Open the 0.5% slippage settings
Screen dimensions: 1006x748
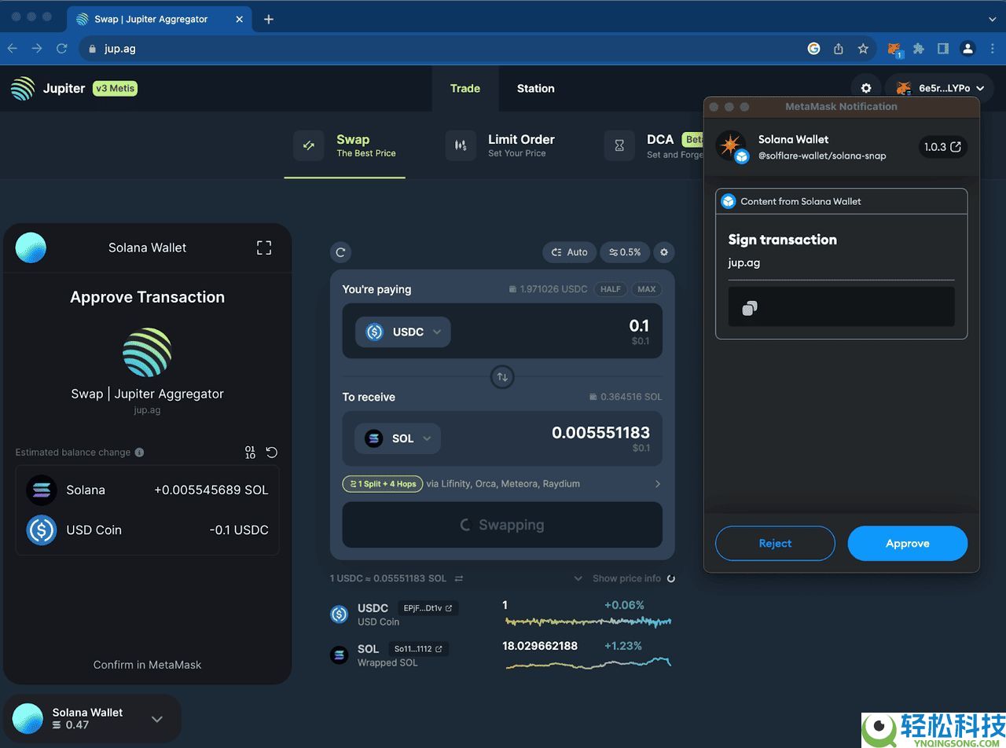point(625,252)
